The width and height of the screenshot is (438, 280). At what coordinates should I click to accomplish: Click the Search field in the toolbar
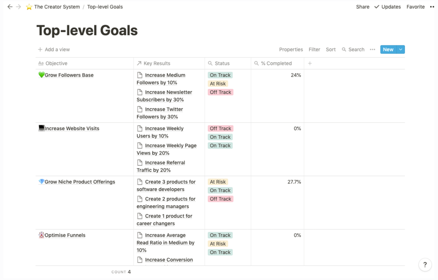(353, 50)
